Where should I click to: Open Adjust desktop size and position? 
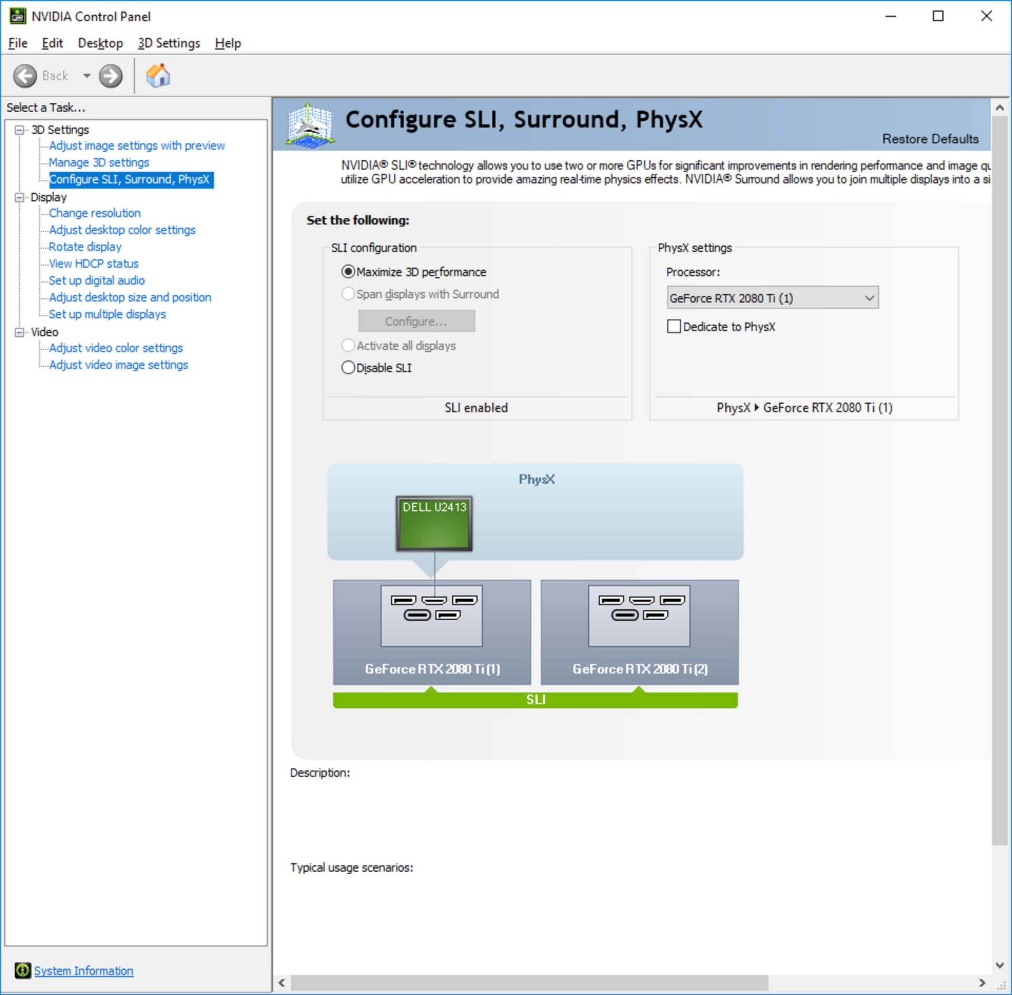pos(130,297)
